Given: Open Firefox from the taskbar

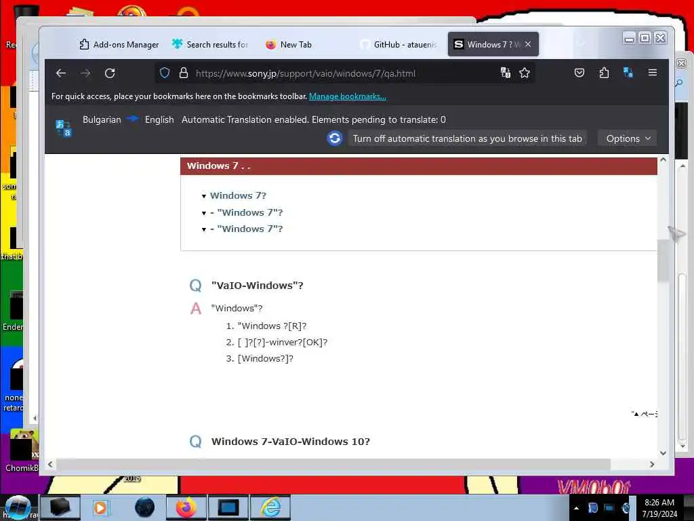Looking at the screenshot, I should tap(186, 507).
